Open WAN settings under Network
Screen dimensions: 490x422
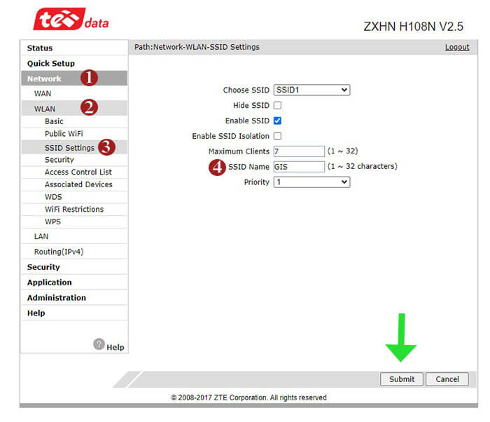[x=42, y=93]
